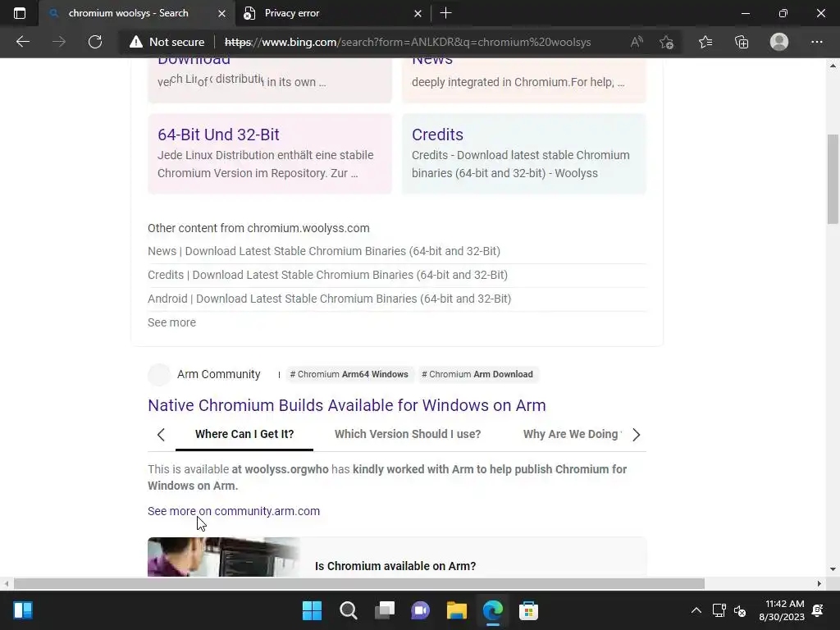Select the Chromium Arm64 Windows tag

[349, 374]
